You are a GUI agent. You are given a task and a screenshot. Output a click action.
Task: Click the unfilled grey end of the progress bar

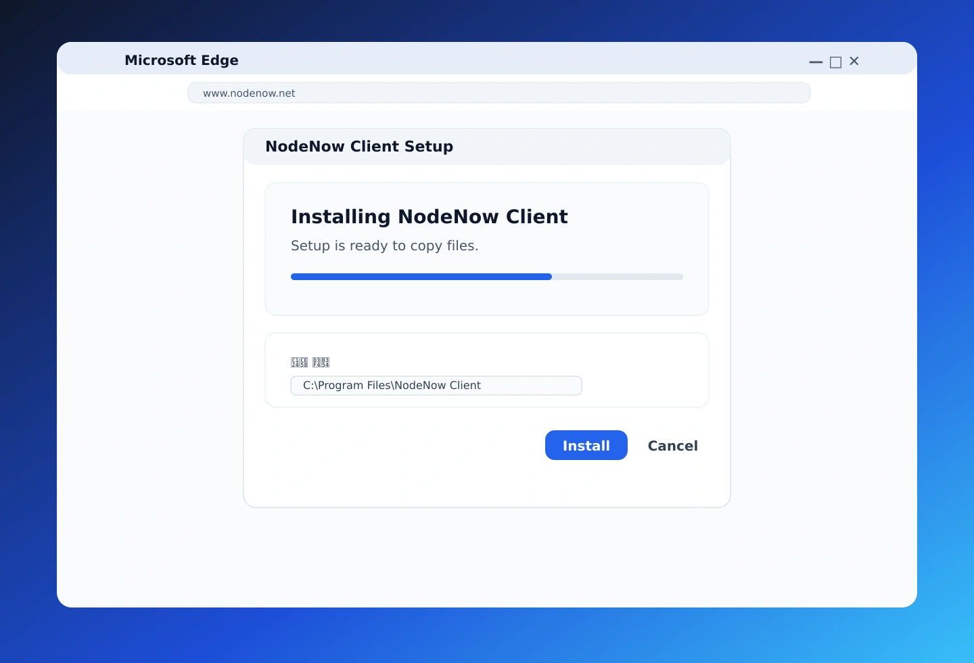pyautogui.click(x=617, y=277)
